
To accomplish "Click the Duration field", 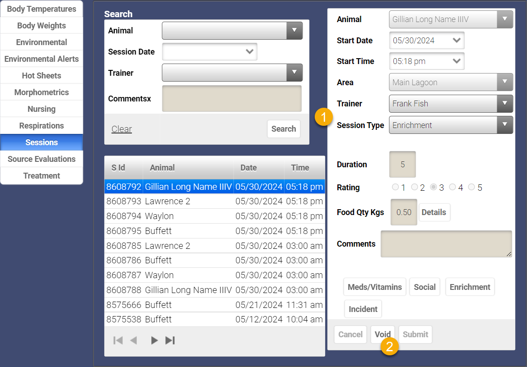I will [403, 165].
